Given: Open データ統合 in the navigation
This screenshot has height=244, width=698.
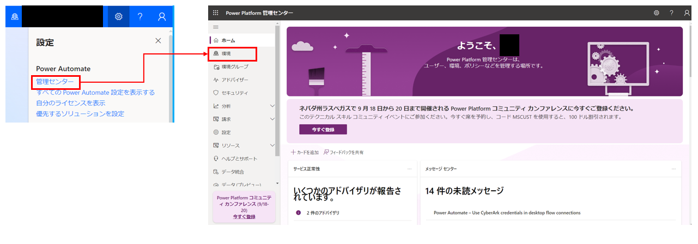Looking at the screenshot, I should [242, 172].
